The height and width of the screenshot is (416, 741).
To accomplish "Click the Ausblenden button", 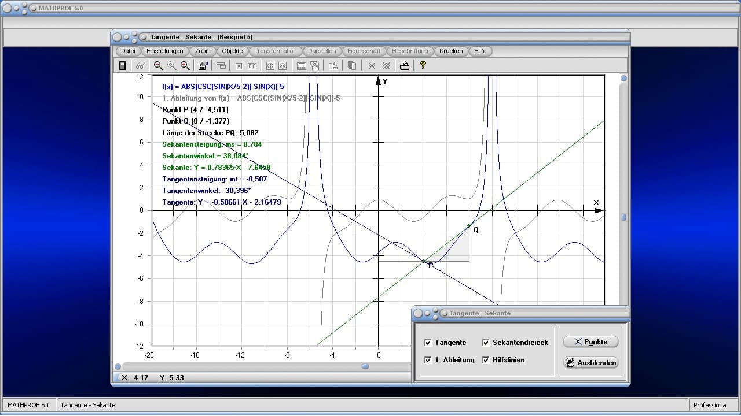I will coord(590,363).
